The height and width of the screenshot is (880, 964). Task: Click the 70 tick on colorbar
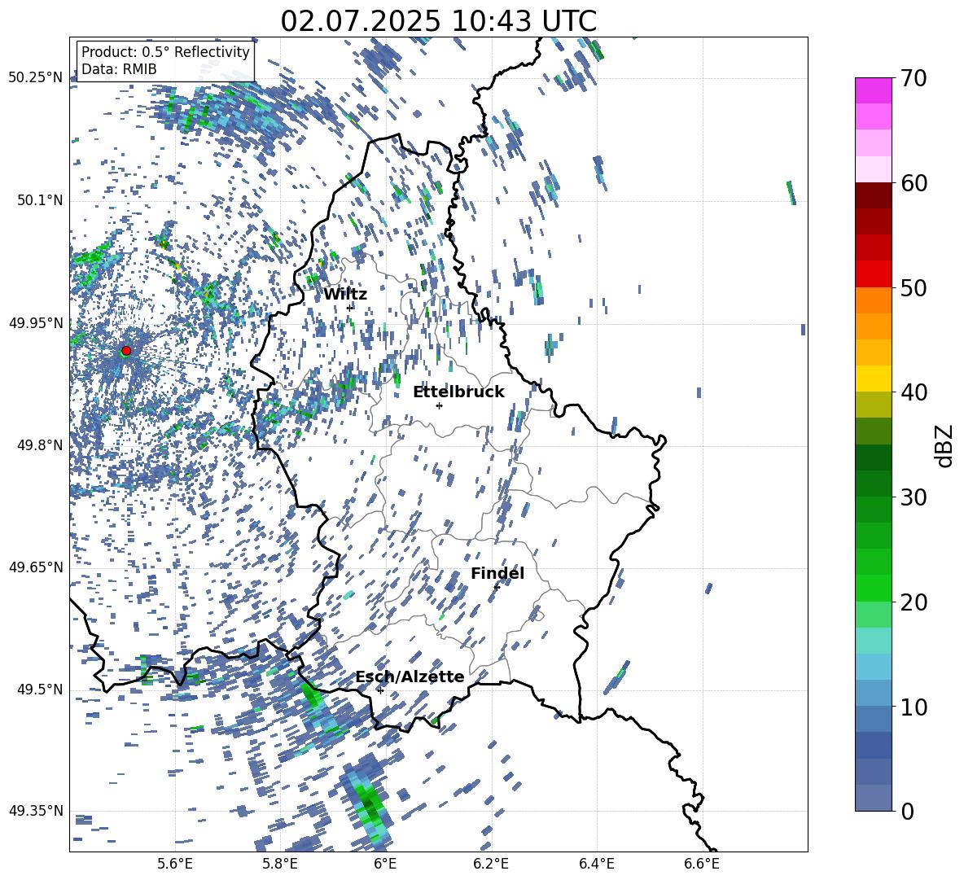[x=914, y=79]
